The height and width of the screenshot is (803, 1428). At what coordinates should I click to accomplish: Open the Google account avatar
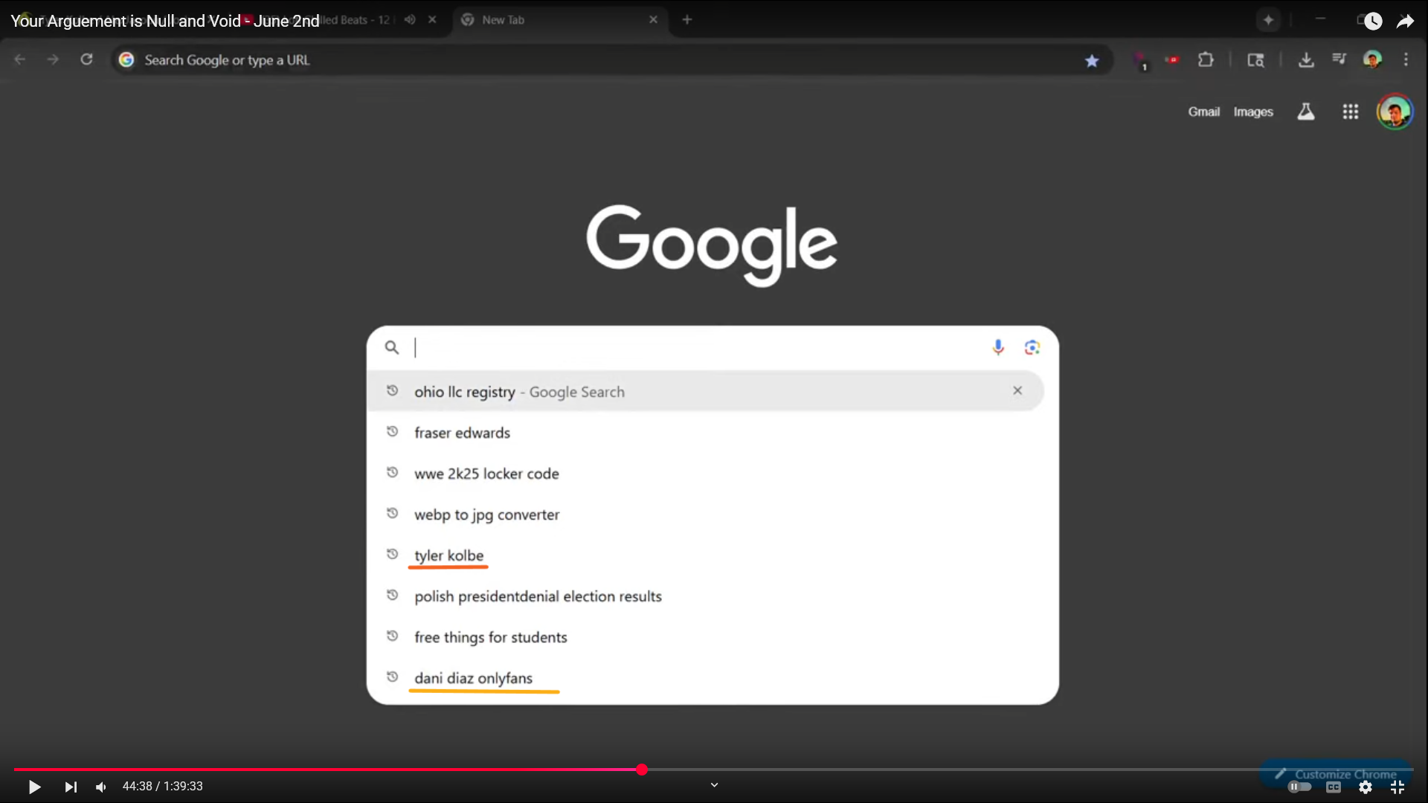click(x=1395, y=112)
